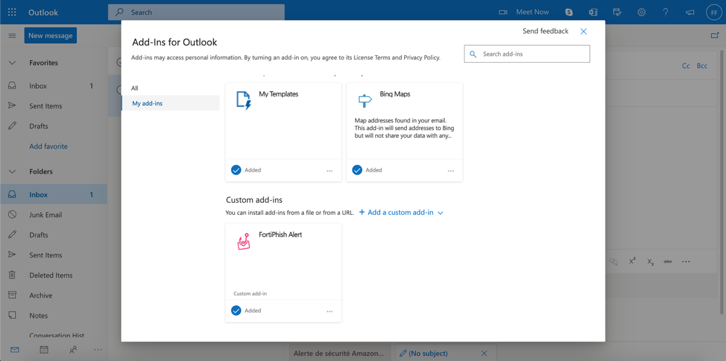
Task: Open the Notes folder
Action: tap(54, 315)
